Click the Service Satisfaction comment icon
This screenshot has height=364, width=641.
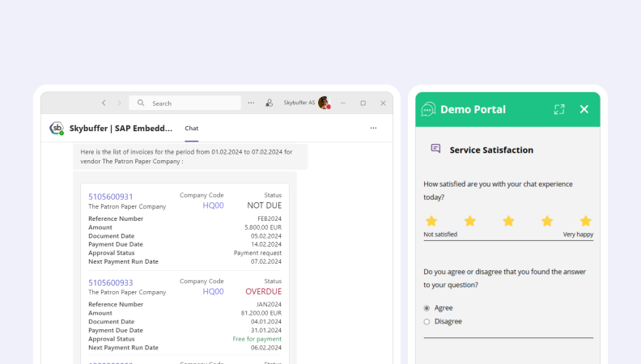[x=435, y=148]
